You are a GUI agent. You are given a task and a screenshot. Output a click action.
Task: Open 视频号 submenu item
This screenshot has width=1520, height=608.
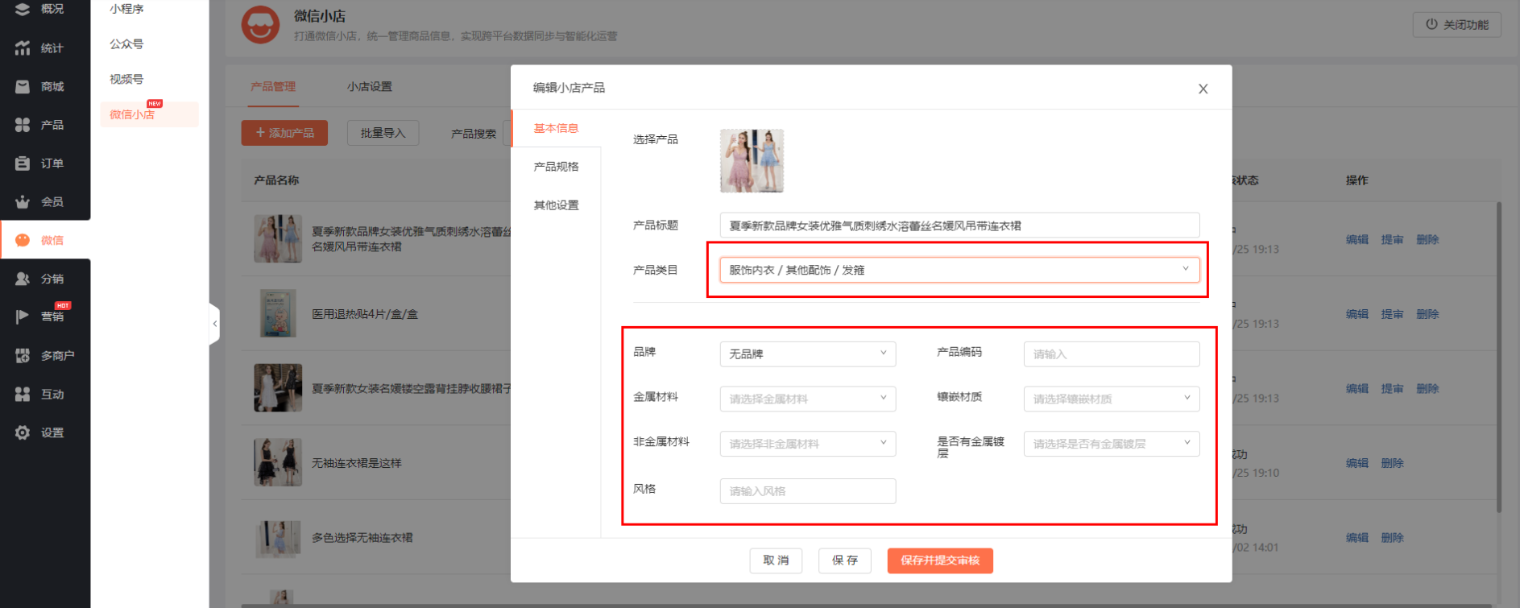[x=127, y=79]
